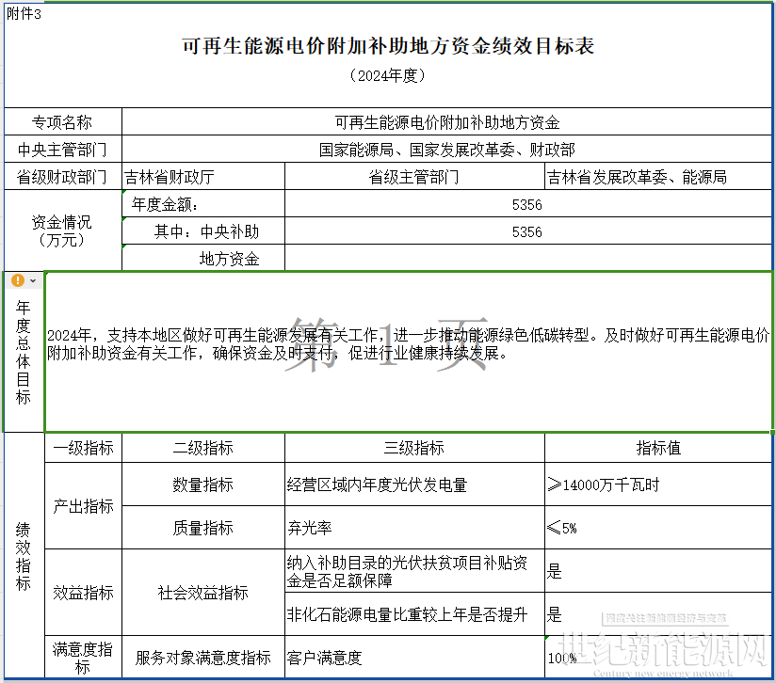
Task: Click the 其中：中央补助 label cell
Action: coord(203,230)
